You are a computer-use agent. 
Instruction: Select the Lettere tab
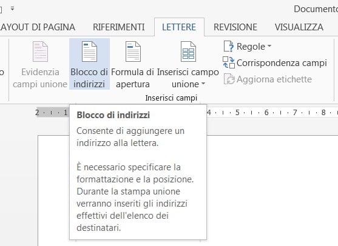point(179,27)
